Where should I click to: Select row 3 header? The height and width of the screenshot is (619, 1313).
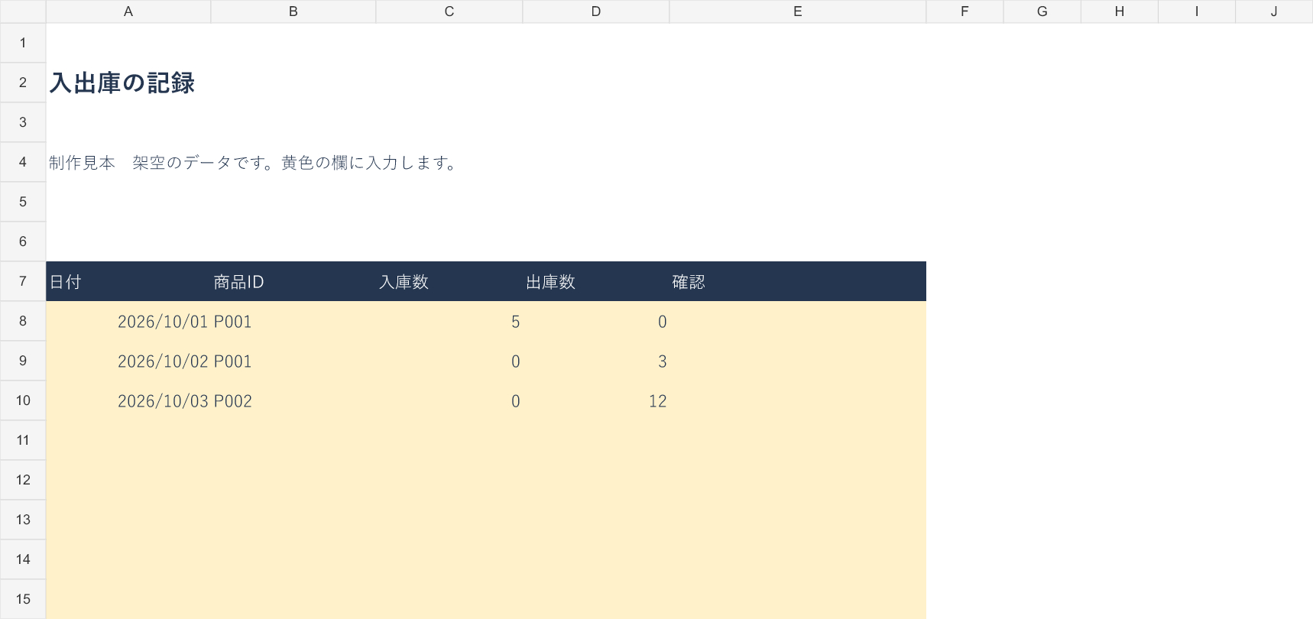coord(23,122)
